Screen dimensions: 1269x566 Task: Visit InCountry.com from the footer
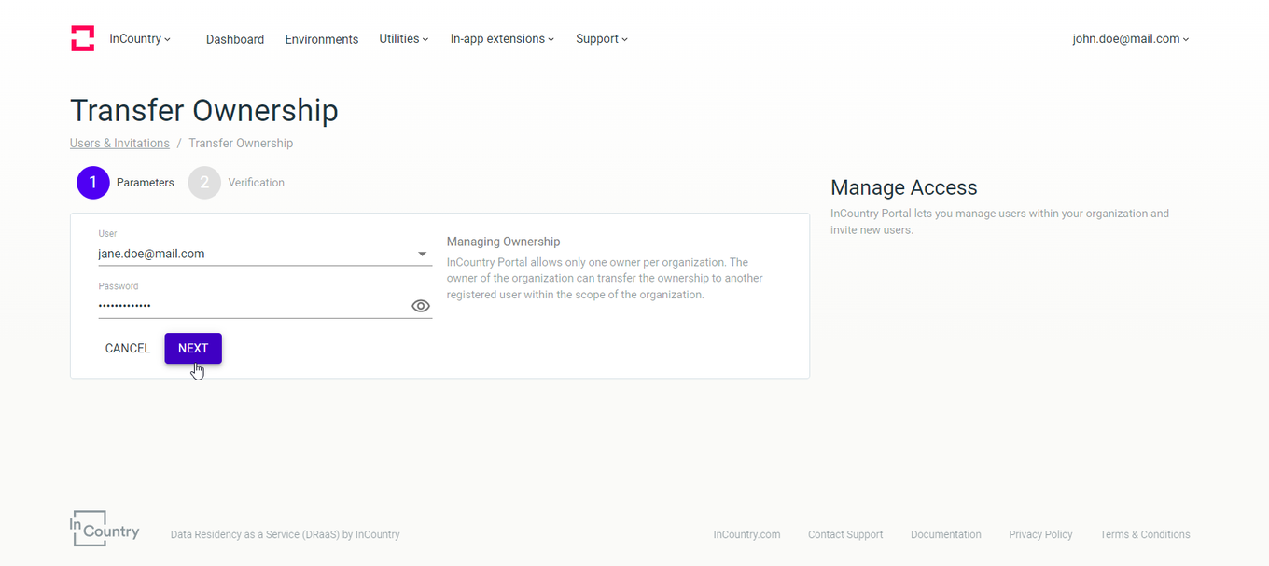click(746, 534)
